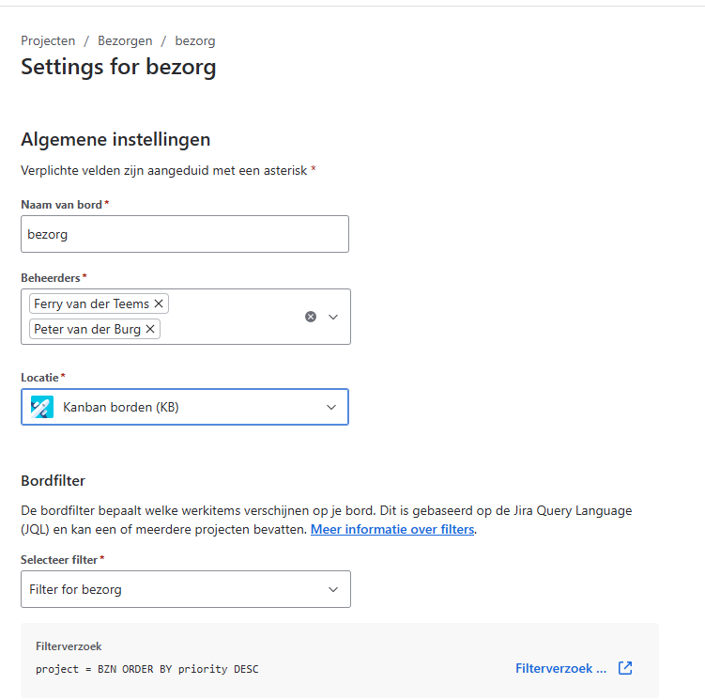The width and height of the screenshot is (705, 700).
Task: Remove Ferry van der Teems from Beheerders
Action: click(159, 303)
